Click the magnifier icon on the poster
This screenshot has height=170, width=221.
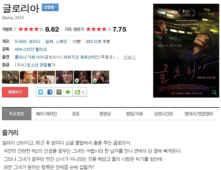(x=214, y=92)
